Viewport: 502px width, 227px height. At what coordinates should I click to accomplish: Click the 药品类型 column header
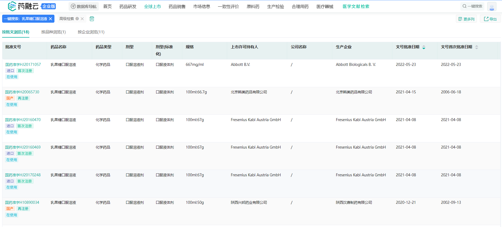tap(104, 47)
